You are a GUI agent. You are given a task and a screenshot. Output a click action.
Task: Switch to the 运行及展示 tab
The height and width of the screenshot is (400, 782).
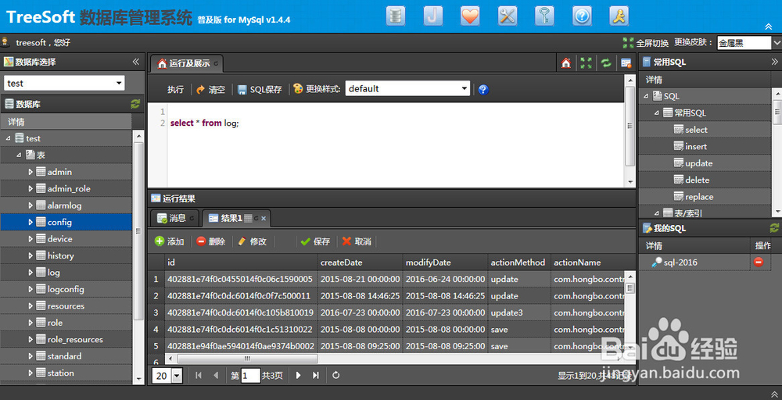tap(186, 63)
